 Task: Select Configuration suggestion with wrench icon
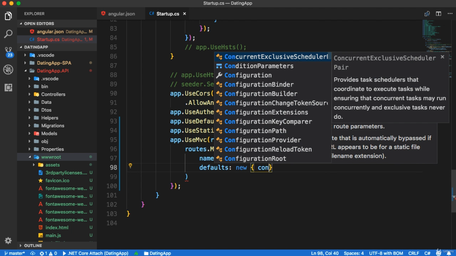coord(273,75)
